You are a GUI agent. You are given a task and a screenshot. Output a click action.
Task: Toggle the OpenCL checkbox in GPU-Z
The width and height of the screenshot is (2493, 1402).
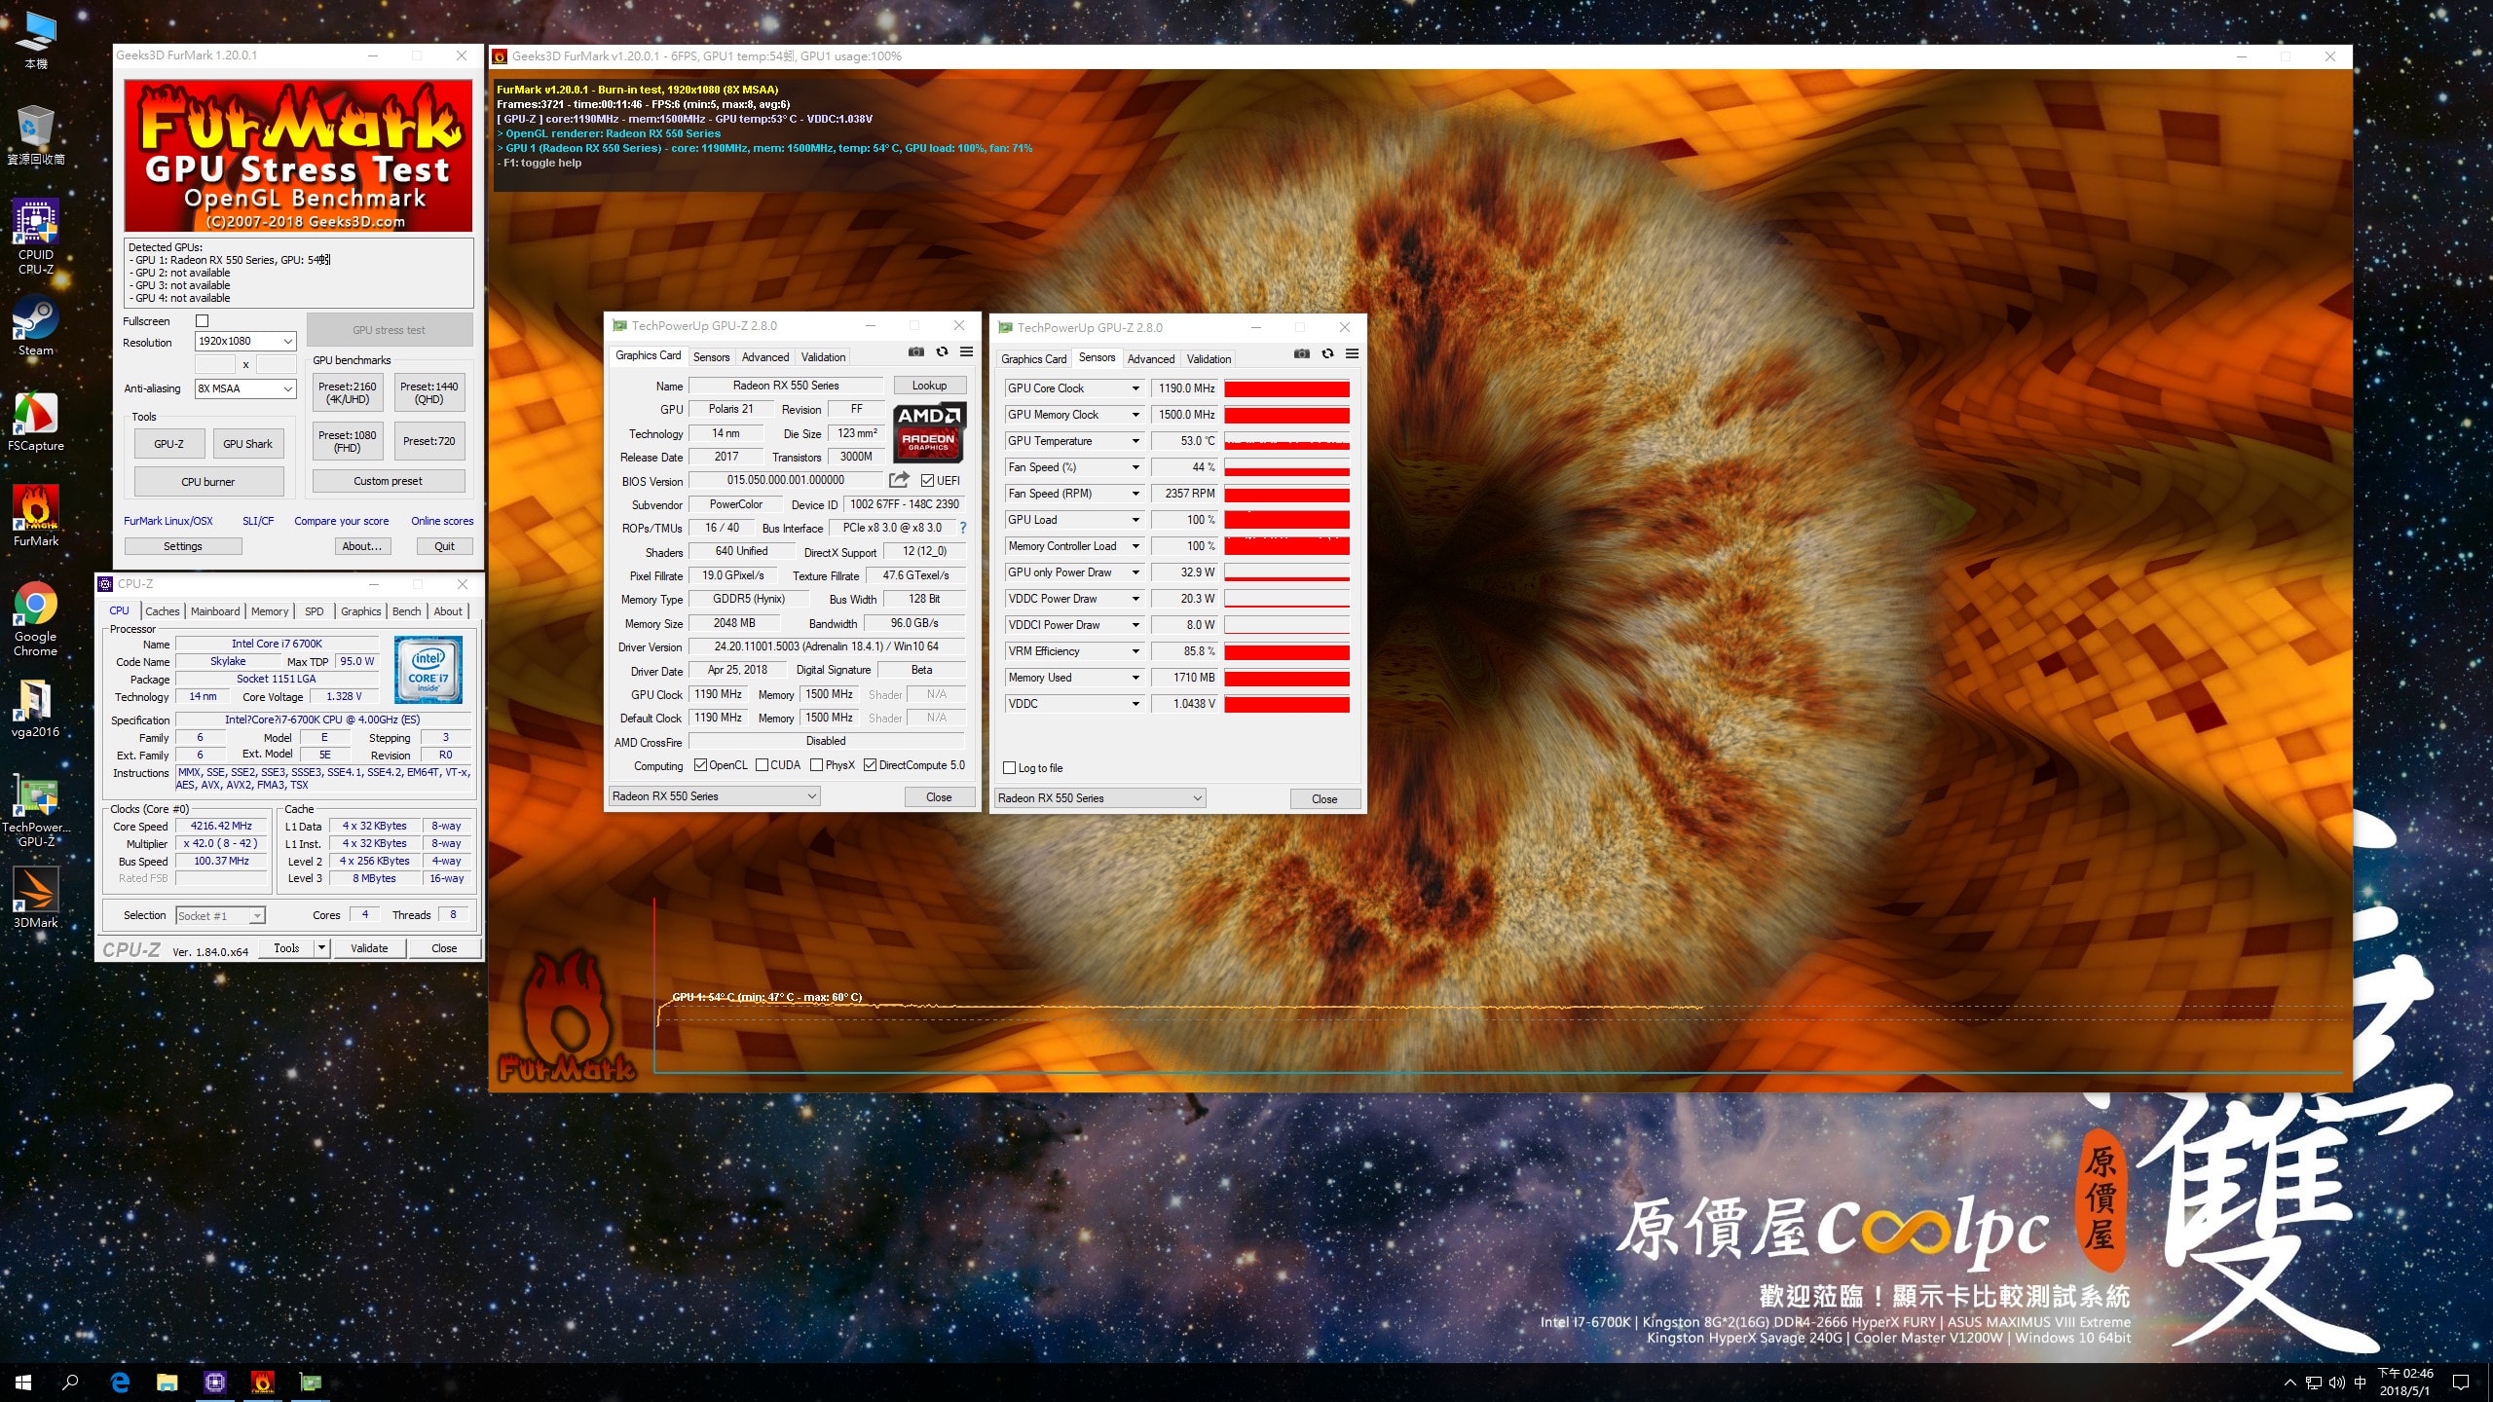700,765
